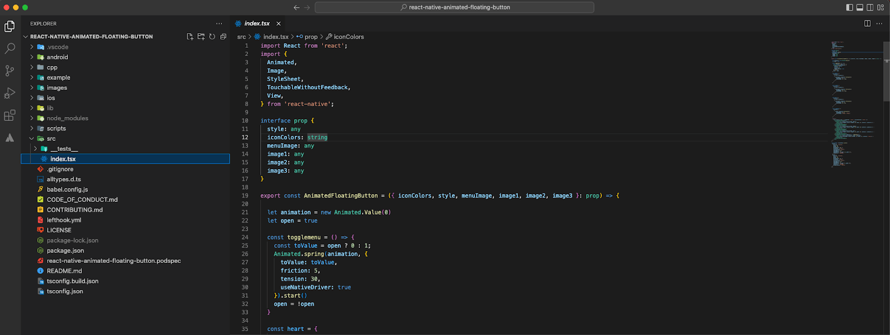Click the command center search field
Screen dimensions: 890x335
click(454, 7)
